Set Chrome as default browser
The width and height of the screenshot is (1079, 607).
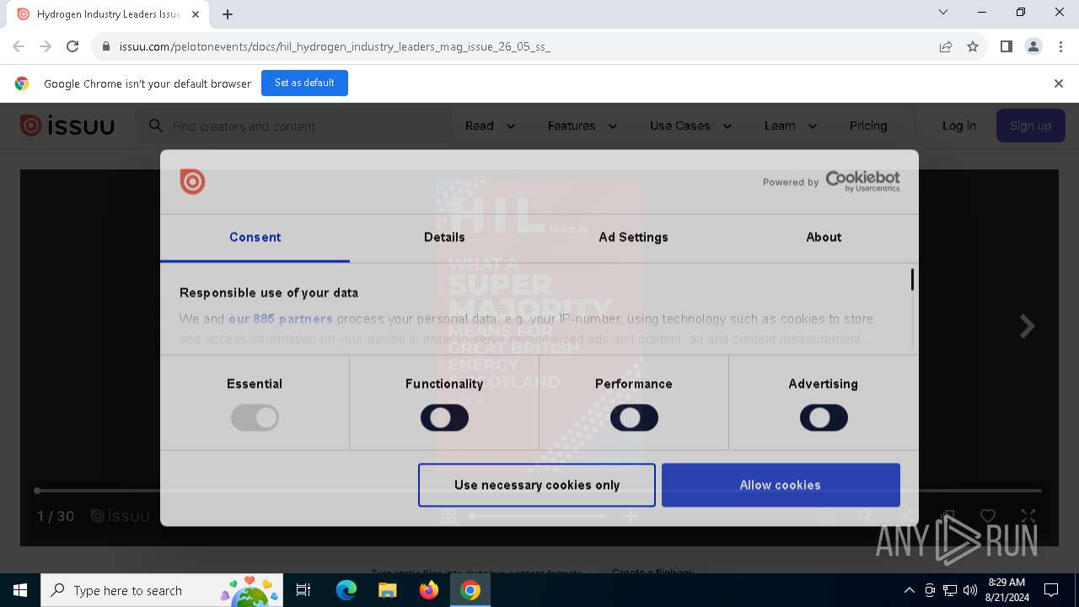point(304,83)
